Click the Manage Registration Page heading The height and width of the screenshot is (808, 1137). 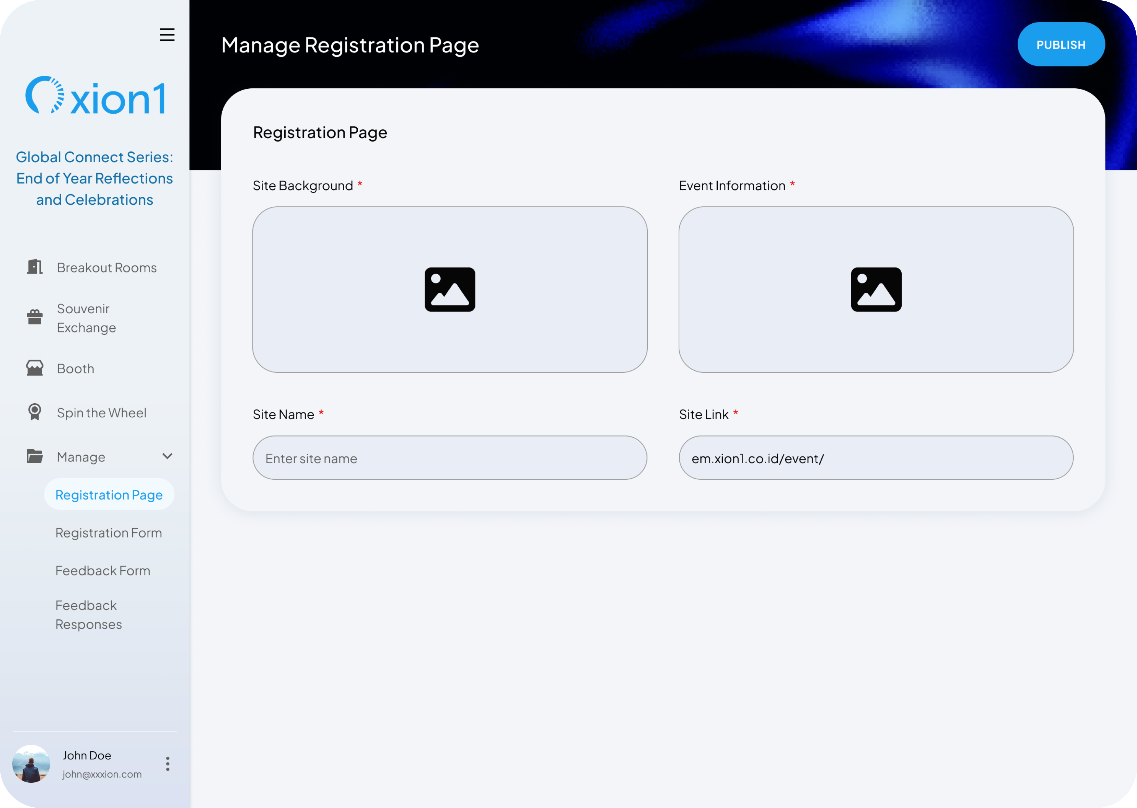coord(350,45)
